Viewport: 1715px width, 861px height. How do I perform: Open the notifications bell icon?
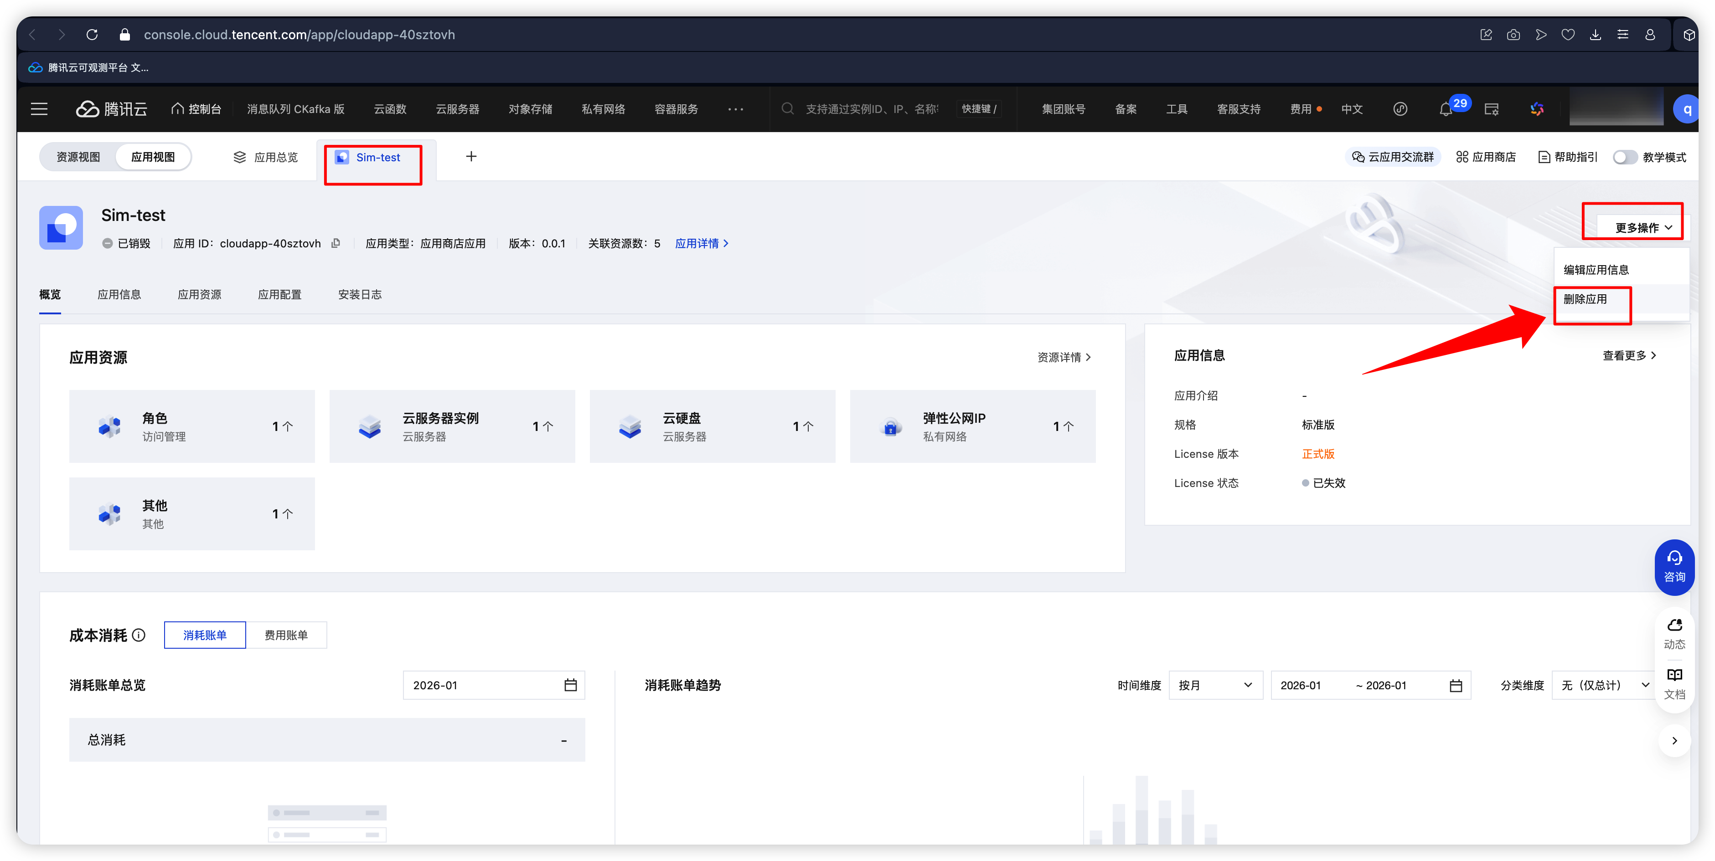(1445, 110)
